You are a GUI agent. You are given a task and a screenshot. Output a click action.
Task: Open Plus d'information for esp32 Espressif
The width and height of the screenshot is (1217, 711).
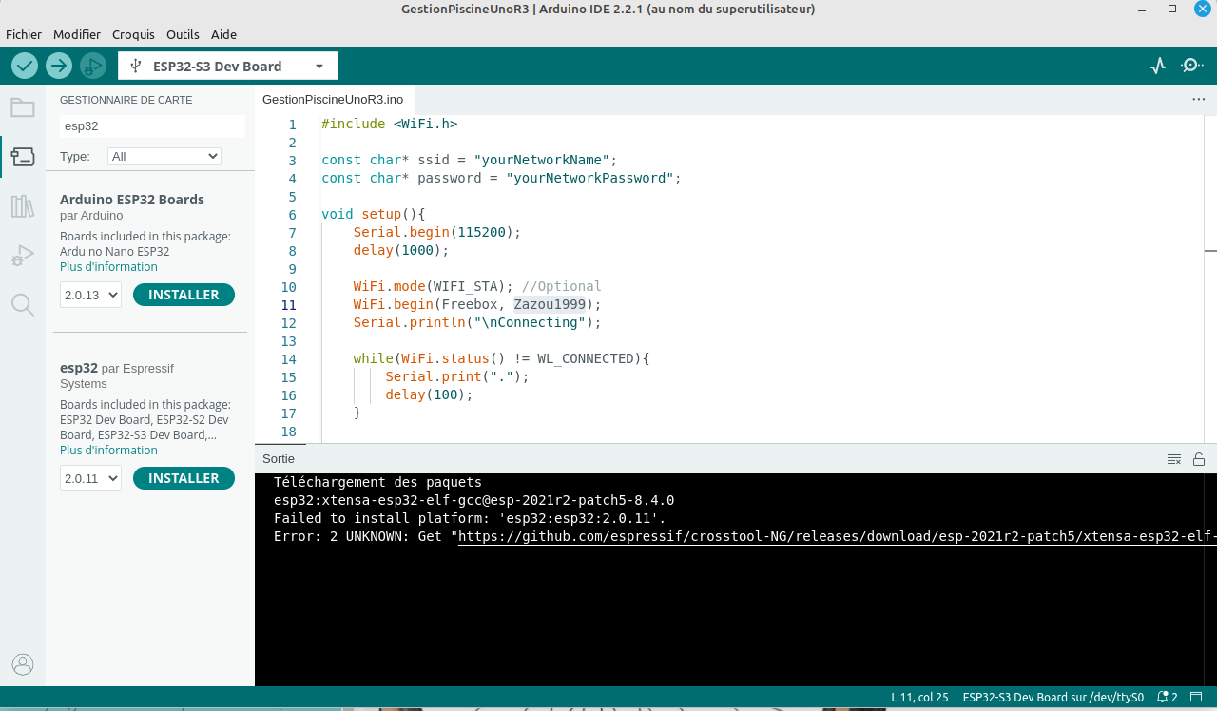click(108, 451)
